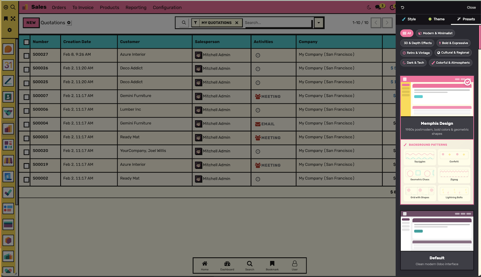Open the activity clock dropdown for S00026
Image resolution: width=481 pixels, height=277 pixels.
pos(258,69)
